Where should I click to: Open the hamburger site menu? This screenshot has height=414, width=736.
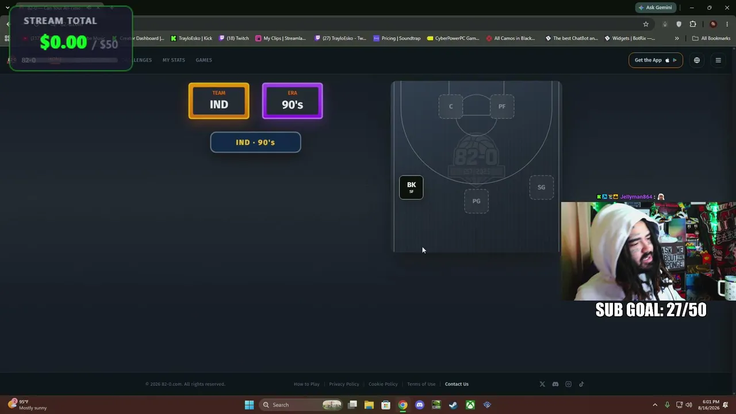(x=718, y=60)
